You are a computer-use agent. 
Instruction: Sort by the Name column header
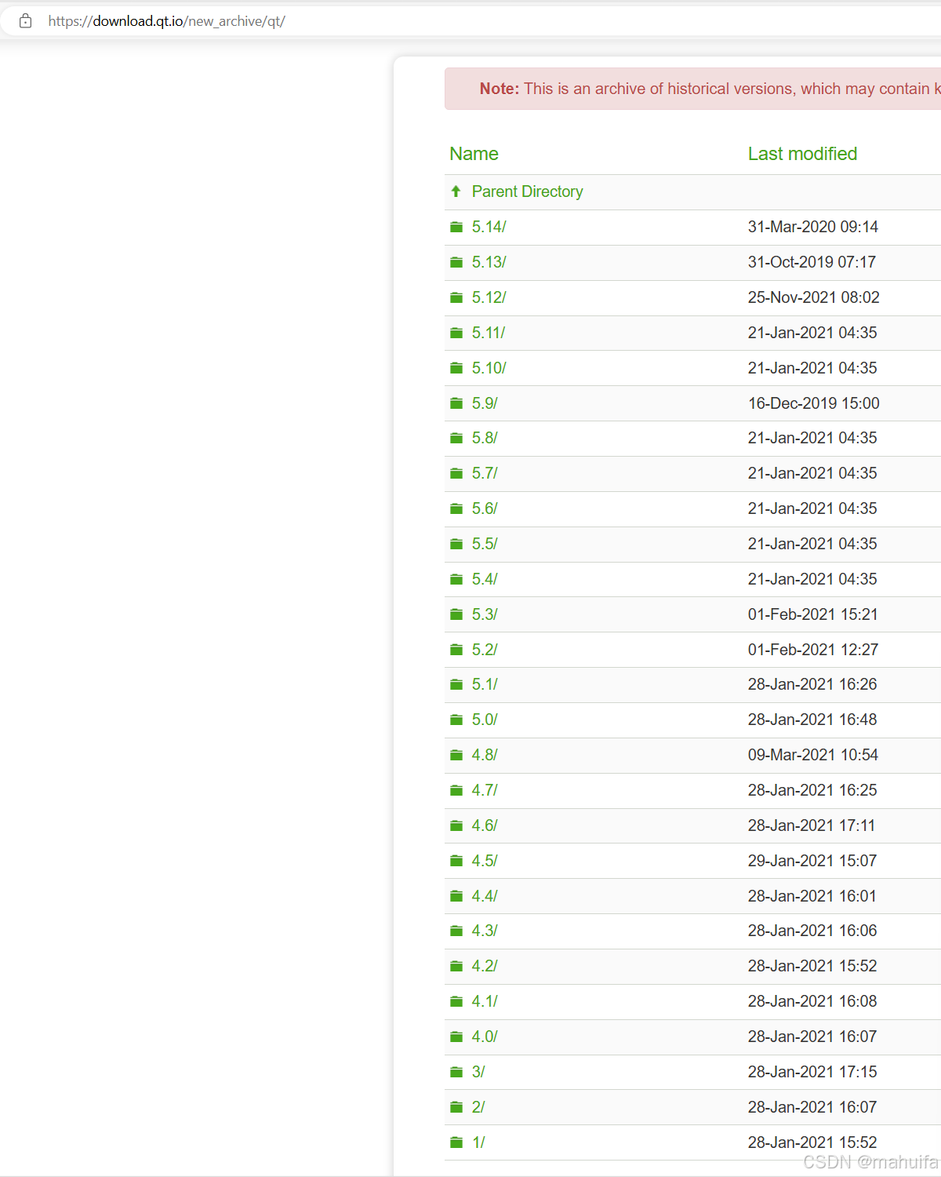[x=474, y=154]
